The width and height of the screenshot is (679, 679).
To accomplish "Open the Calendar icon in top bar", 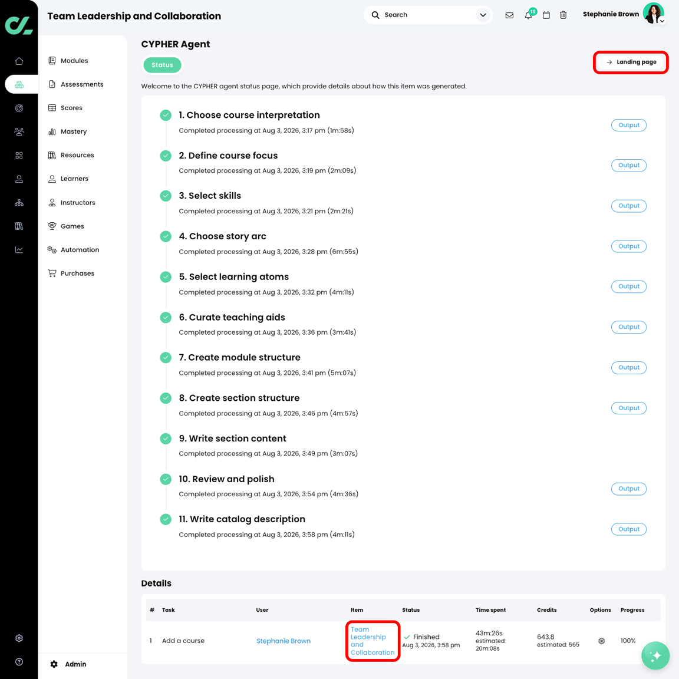I will pos(546,15).
